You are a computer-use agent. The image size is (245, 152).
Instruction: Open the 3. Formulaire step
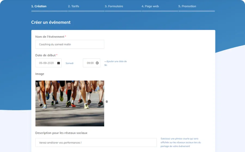click(x=114, y=6)
